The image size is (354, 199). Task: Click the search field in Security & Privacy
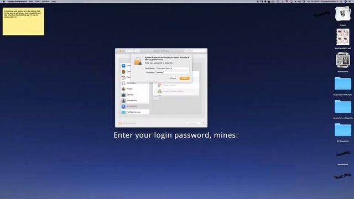coord(195,51)
